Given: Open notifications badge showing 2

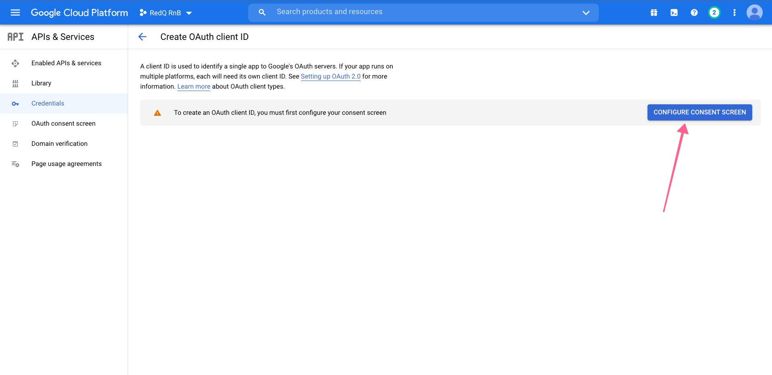Looking at the screenshot, I should [714, 12].
